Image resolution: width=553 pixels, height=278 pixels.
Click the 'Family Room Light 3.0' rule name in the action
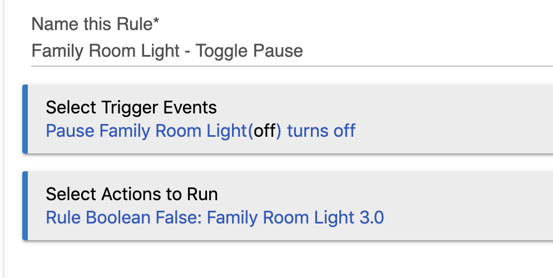pyautogui.click(x=295, y=217)
